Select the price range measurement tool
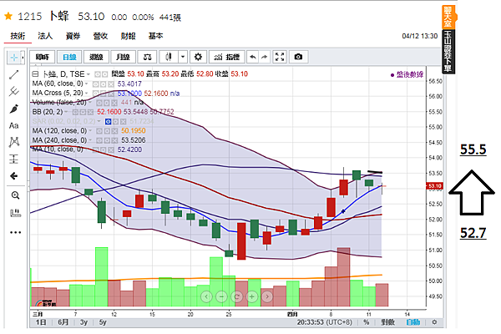Image resolution: width=501 pixels, height=334 pixels. [13, 159]
